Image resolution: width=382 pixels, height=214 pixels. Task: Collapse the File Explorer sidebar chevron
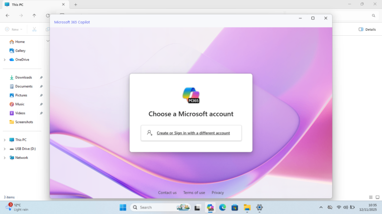[48, 41]
